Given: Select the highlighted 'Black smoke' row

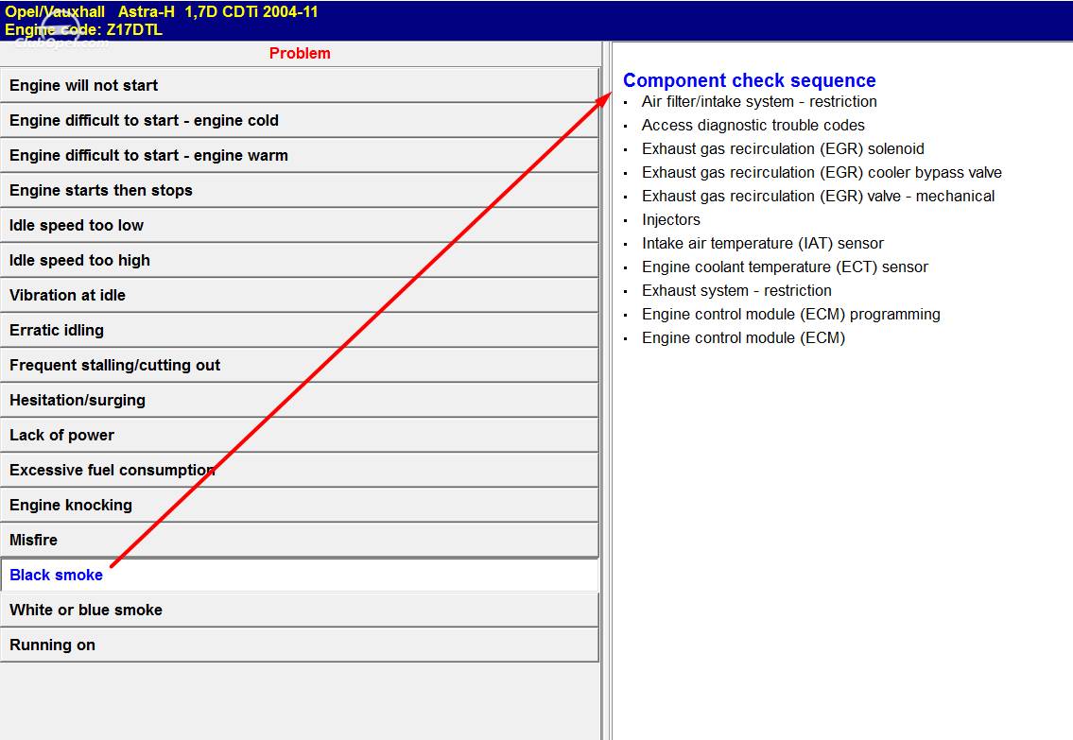Looking at the screenshot, I should point(300,575).
